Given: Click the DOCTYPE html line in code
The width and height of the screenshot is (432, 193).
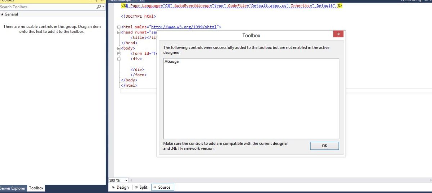Looking at the screenshot, I should pos(139,16).
